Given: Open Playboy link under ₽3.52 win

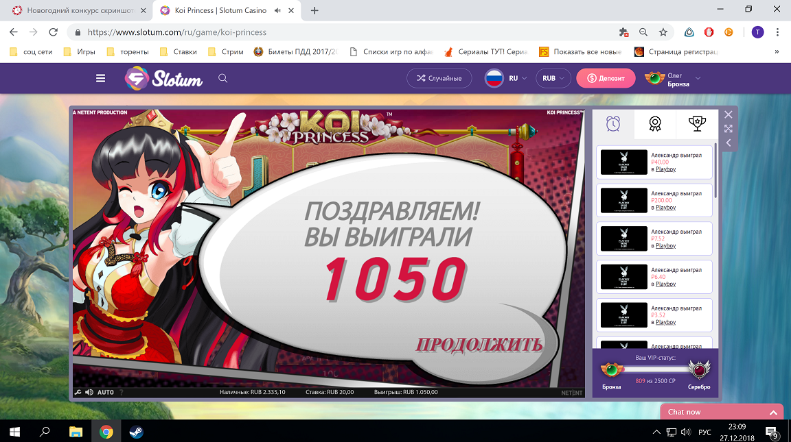Looking at the screenshot, I should tap(665, 322).
